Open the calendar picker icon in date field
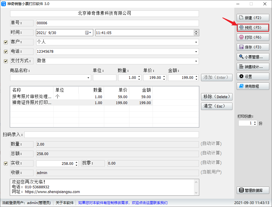272x207 pixels. point(87,33)
